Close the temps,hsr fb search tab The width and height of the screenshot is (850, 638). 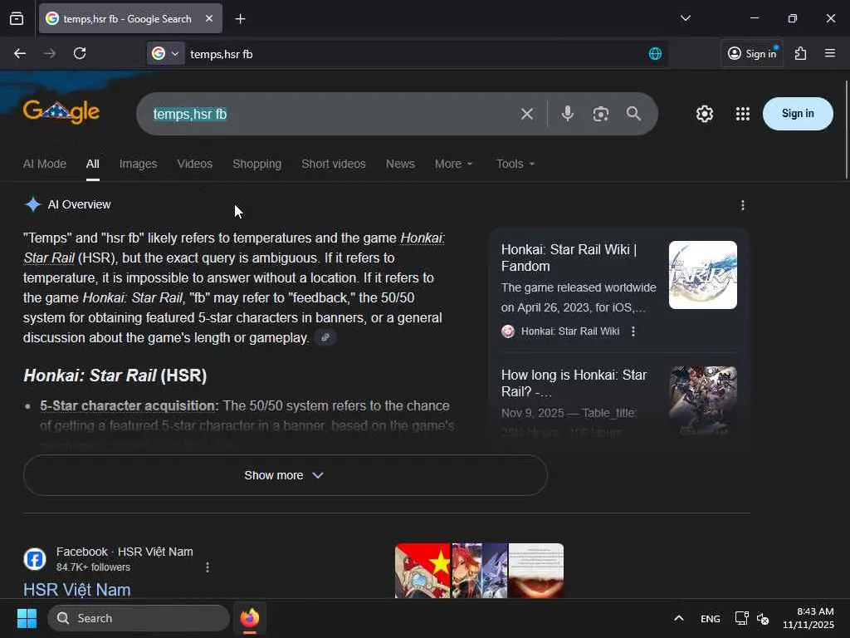(209, 18)
